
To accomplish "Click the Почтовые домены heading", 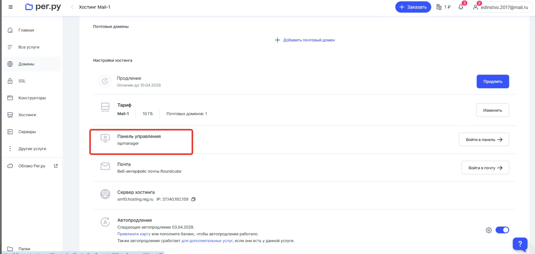I will [111, 27].
